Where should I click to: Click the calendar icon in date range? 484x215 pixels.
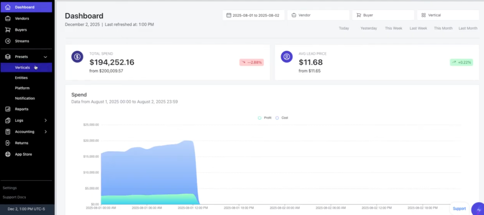pos(229,15)
